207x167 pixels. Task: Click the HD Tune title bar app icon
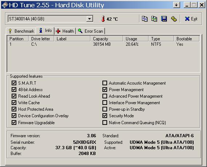(x=5, y=5)
